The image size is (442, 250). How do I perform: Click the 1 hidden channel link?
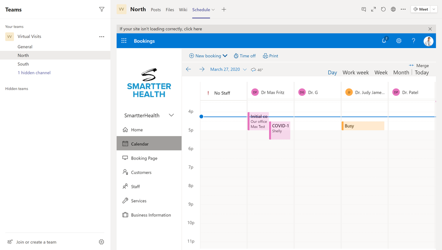click(x=34, y=72)
